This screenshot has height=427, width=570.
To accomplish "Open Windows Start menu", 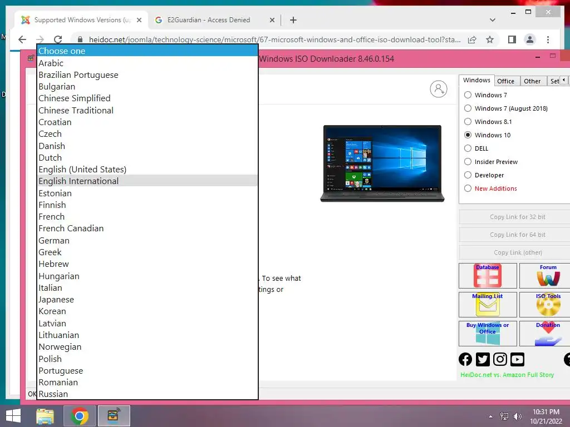I will 13,416.
